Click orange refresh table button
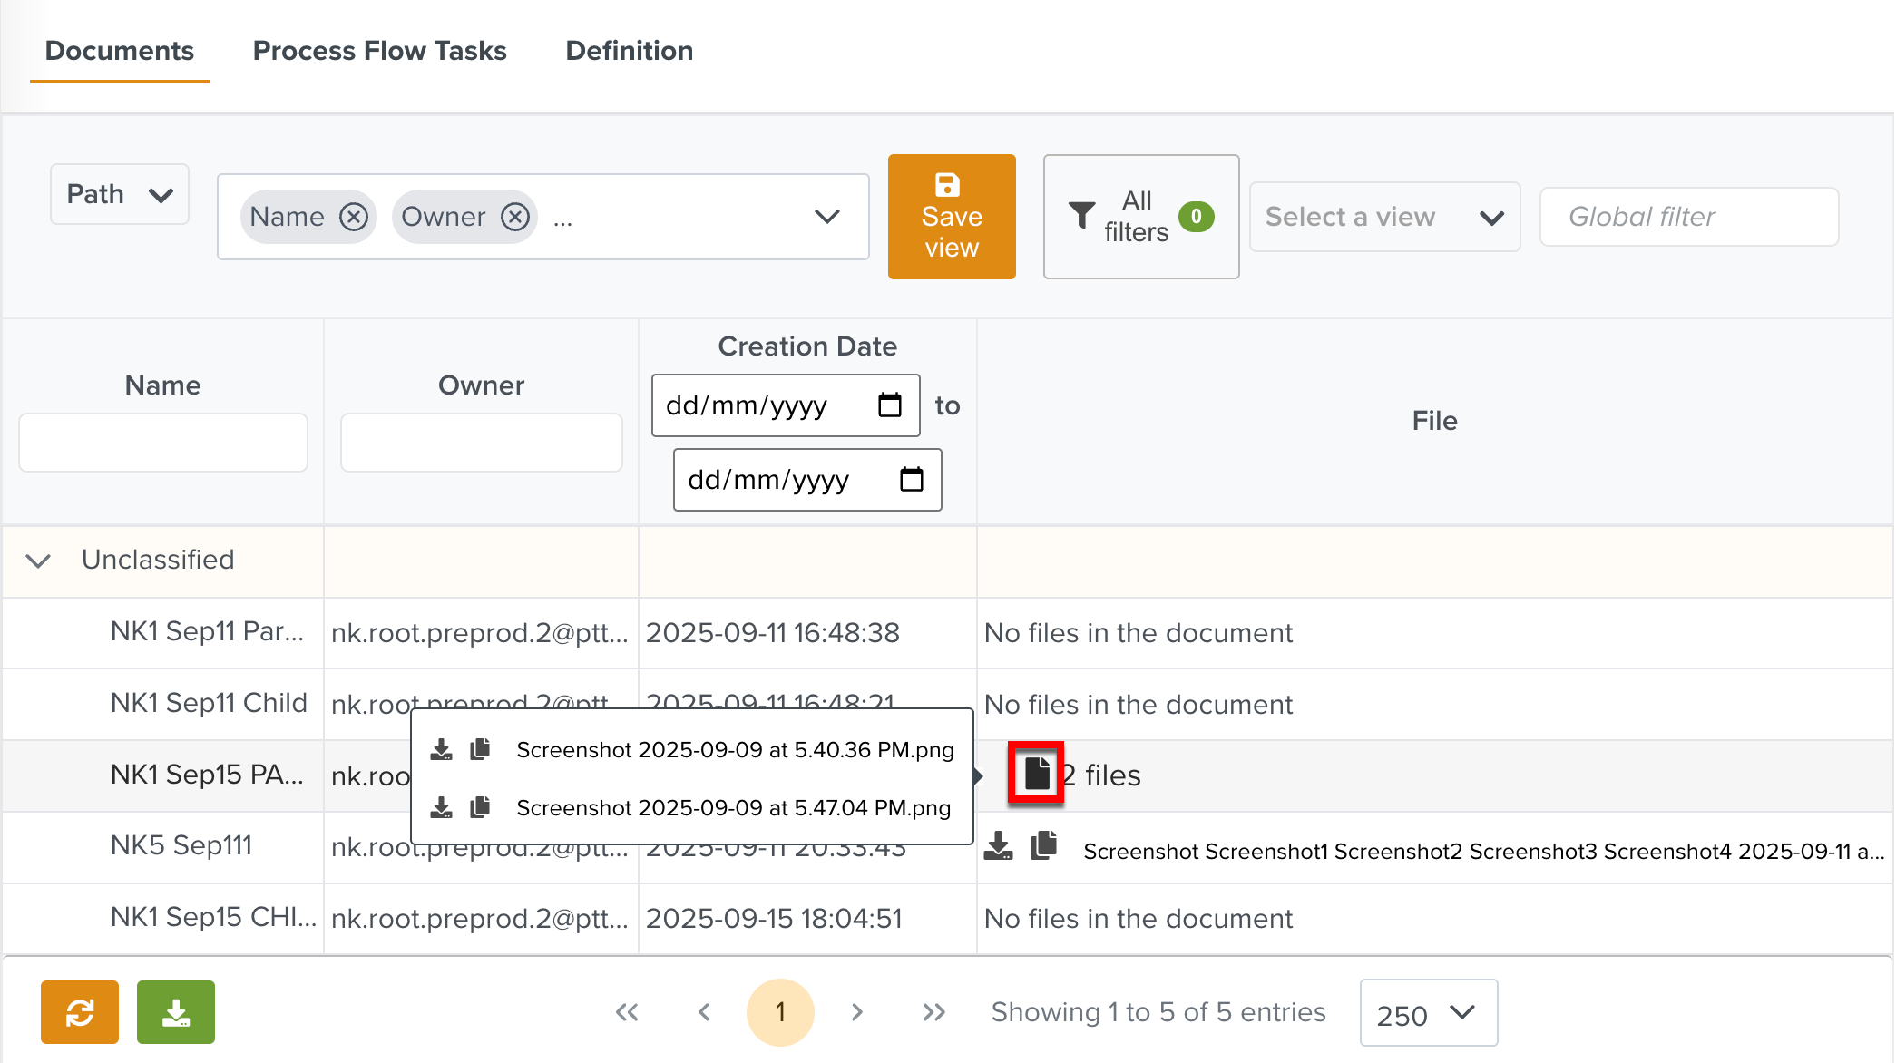 click(80, 1012)
